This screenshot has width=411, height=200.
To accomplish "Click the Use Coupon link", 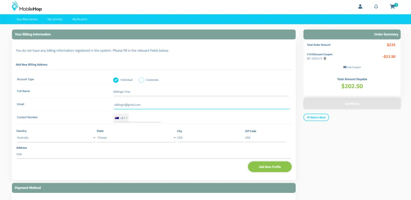I will coord(352,67).
